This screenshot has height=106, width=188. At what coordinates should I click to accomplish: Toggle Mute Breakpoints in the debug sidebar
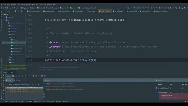[4, 87]
